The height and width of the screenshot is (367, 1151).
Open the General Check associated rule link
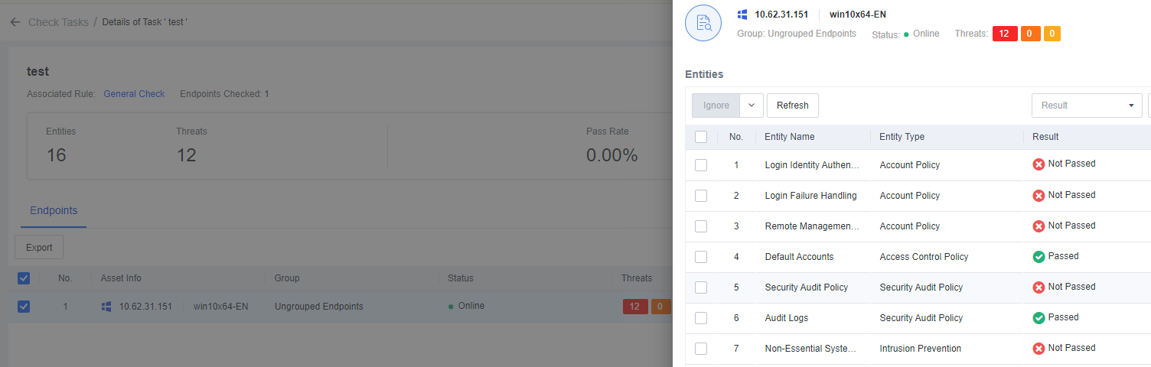(134, 94)
